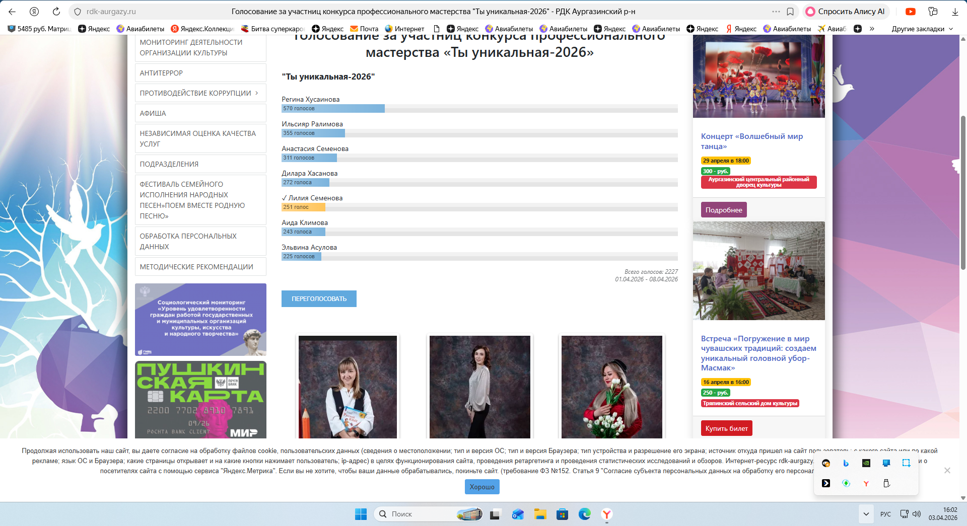
Task: Open НЕЗАВИСИМАЯ ОЦЕНКА КАЧЕСТВА УСЛУГ menu item
Action: click(200, 138)
